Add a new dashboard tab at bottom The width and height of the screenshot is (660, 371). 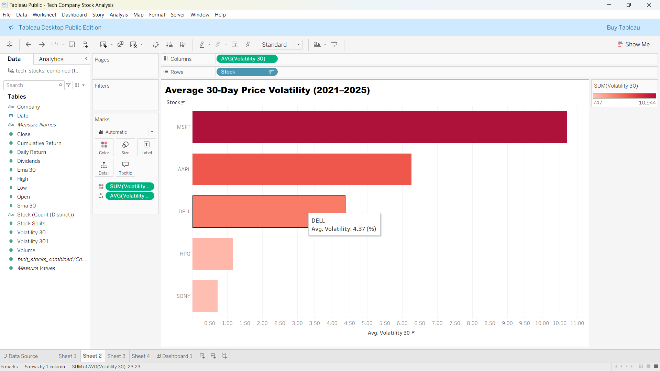pos(213,356)
